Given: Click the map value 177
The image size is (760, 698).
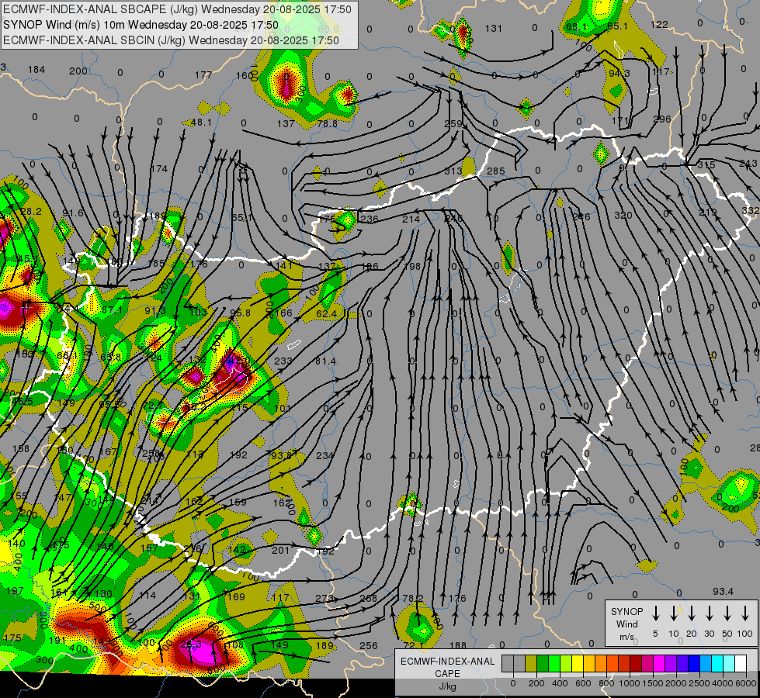Looking at the screenshot, I should click(x=203, y=74).
